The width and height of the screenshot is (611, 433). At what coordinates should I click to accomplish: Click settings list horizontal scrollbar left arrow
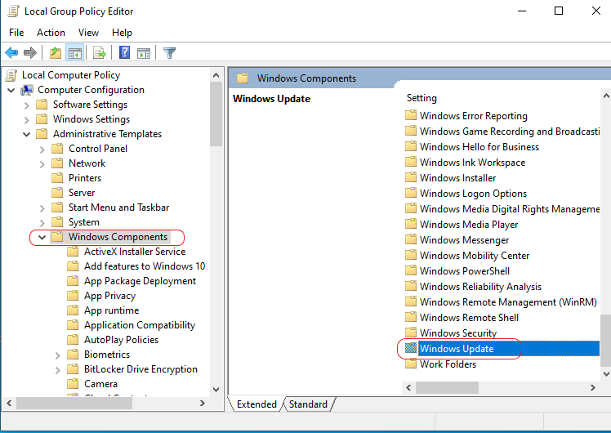[408, 387]
